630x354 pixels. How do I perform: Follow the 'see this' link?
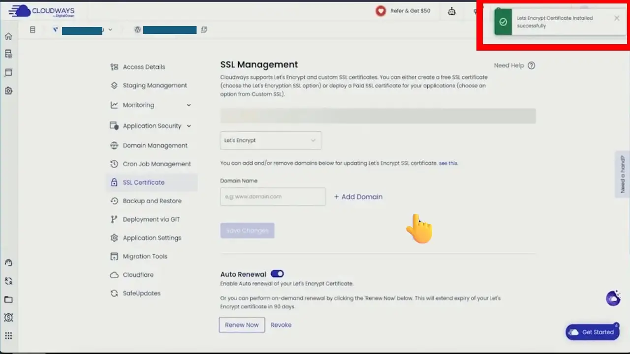pyautogui.click(x=448, y=163)
